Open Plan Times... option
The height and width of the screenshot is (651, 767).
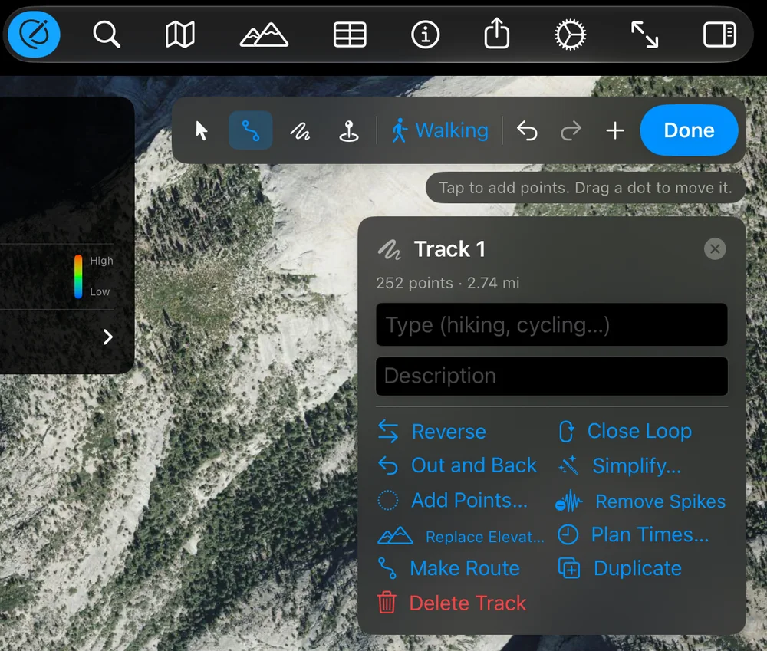(633, 534)
